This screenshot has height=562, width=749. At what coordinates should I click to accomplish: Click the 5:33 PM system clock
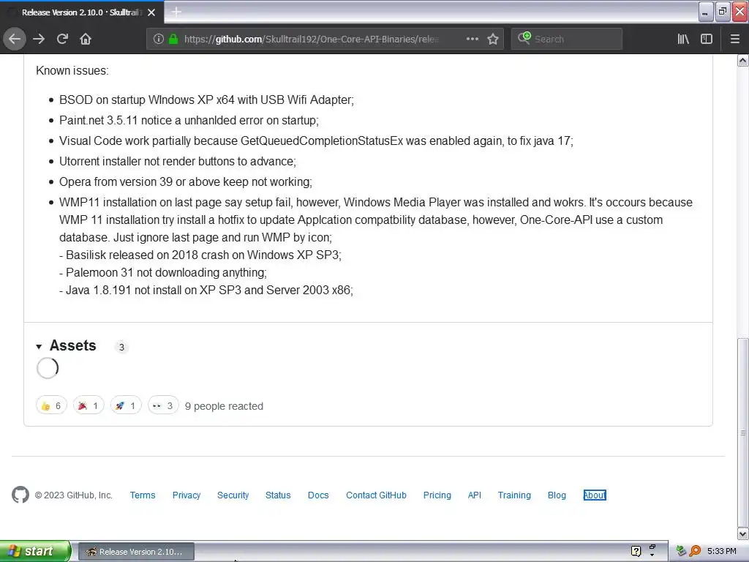(x=721, y=551)
